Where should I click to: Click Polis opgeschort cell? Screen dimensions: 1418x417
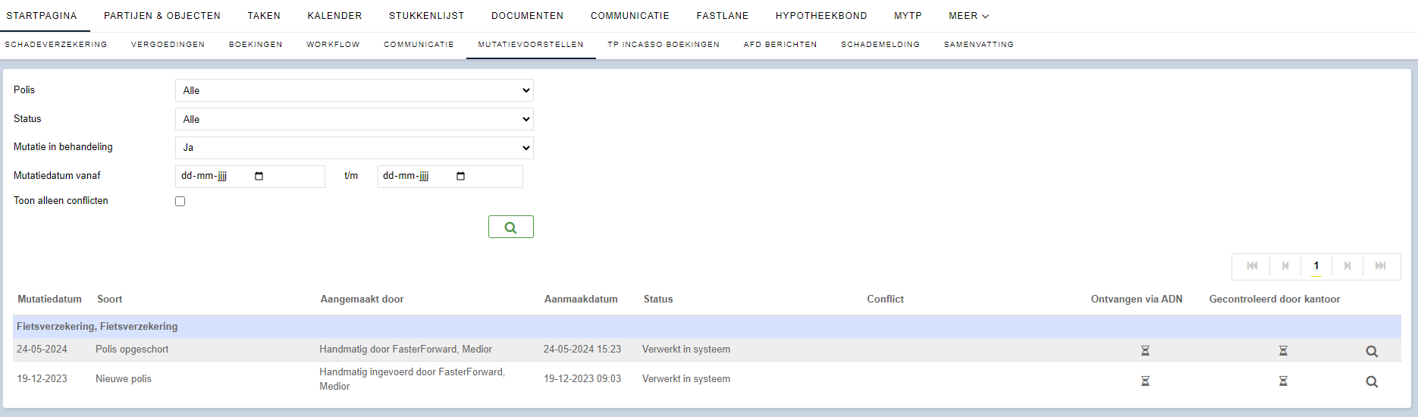pos(132,350)
